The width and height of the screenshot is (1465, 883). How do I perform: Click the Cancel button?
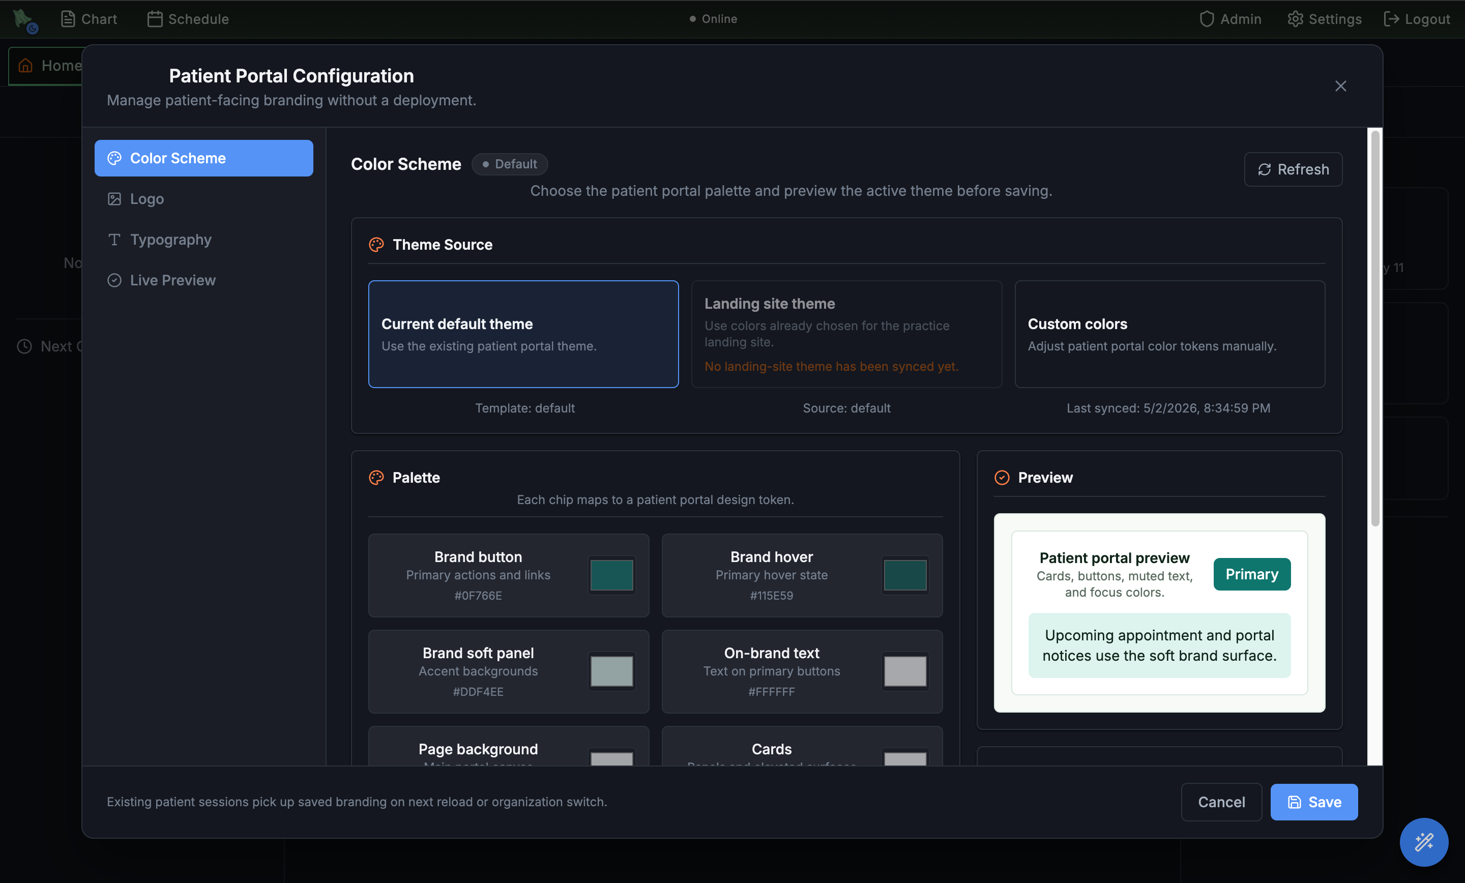pyautogui.click(x=1221, y=802)
